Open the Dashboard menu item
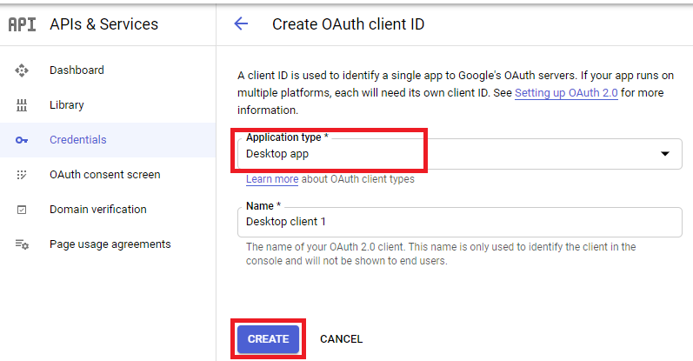Image resolution: width=693 pixels, height=361 pixels. pos(77,70)
